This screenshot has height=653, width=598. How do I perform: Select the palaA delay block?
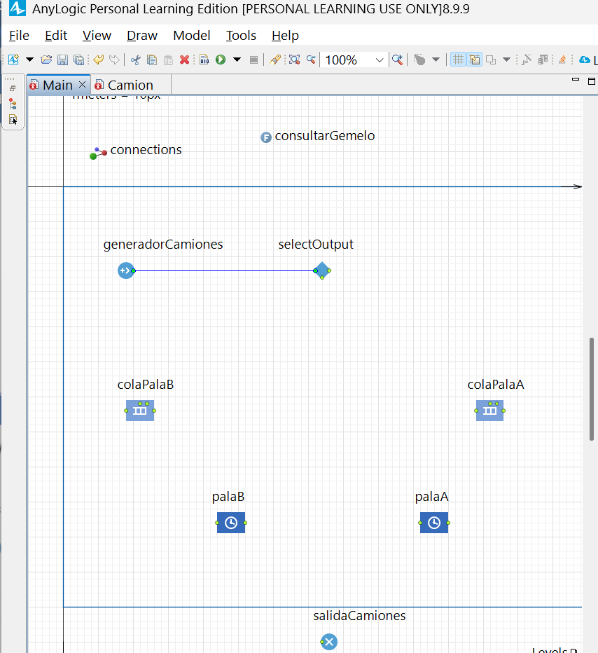coord(434,523)
